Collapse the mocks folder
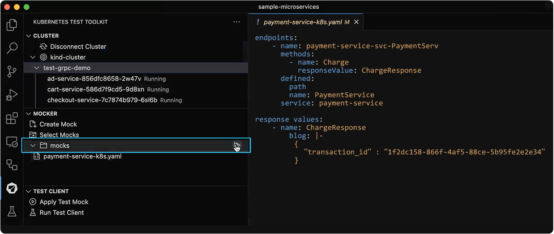554x234 pixels. pos(33,145)
